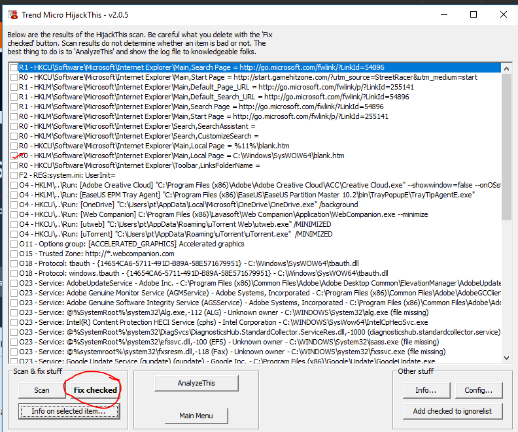The width and height of the screenshot is (518, 432).
Task: Check the Adobe Creative Cloud Run checkbox
Action: pos(14,186)
